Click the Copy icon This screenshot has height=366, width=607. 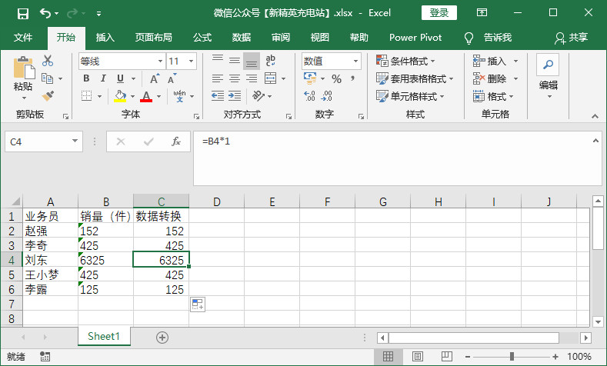[47, 78]
